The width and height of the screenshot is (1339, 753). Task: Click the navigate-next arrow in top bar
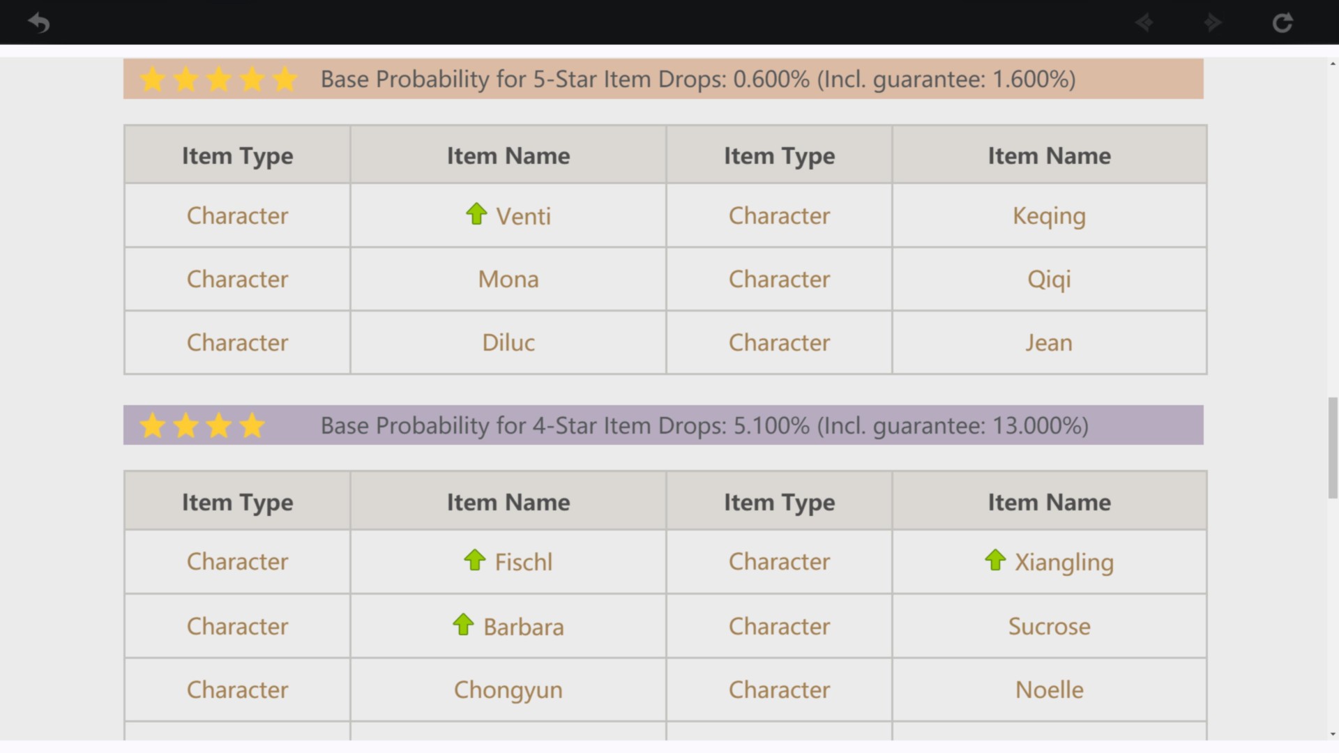pyautogui.click(x=1213, y=23)
